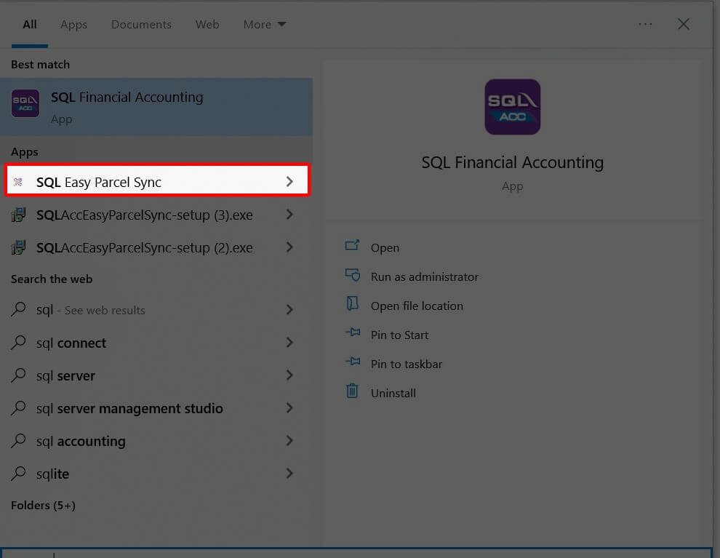Click the setup (2).exe installer icon
This screenshot has width=720, height=558.
tap(18, 247)
